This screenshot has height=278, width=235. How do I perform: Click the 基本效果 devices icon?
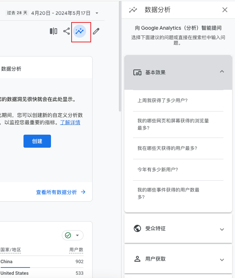click(137, 72)
